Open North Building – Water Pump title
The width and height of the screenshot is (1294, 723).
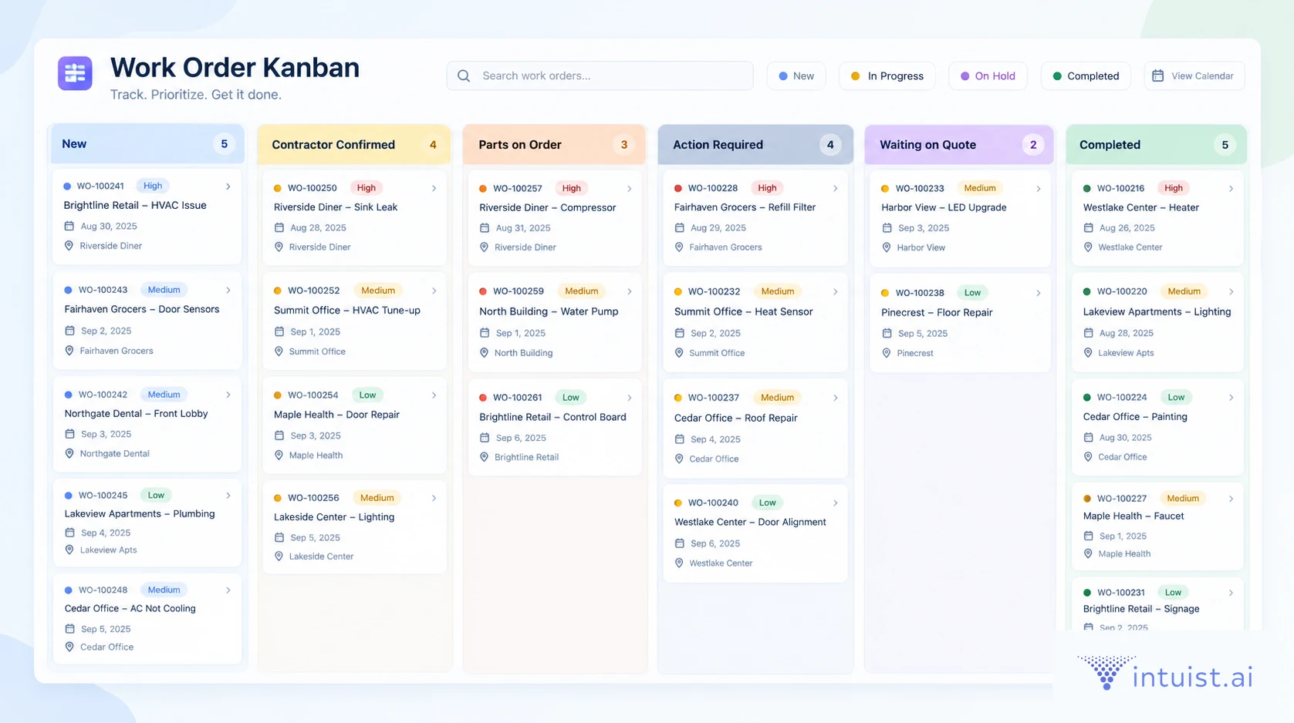point(549,311)
